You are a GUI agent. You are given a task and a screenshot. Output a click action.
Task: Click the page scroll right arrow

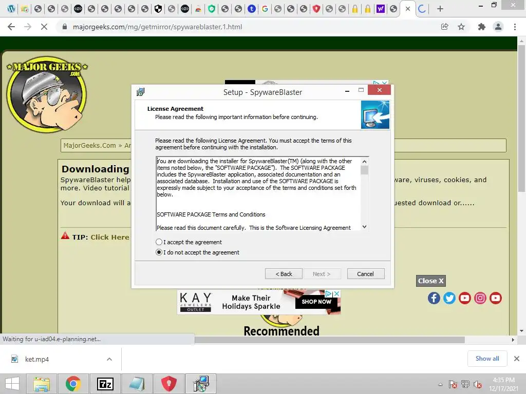(513, 340)
